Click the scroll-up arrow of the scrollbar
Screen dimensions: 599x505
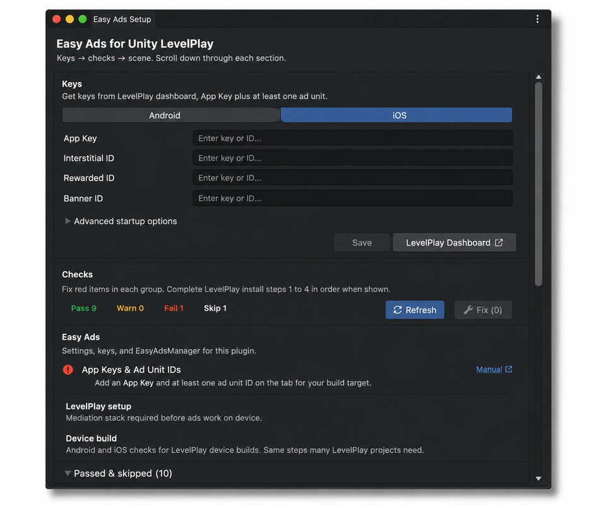(538, 77)
